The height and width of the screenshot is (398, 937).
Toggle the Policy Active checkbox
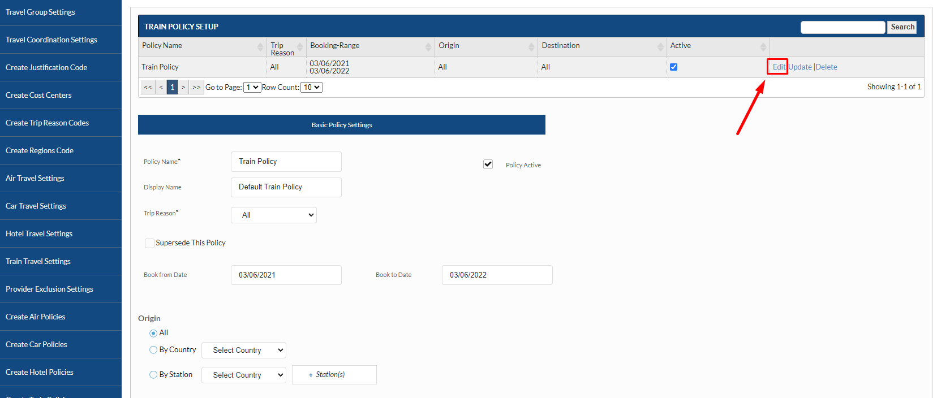488,164
